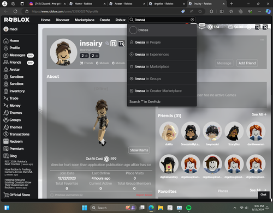Image resolution: width=273 pixels, height=213 pixels.
Task: Open Groups in the sidebar
Action: click(12, 120)
